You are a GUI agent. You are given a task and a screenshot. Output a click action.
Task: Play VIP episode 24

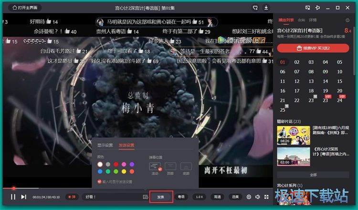coord(339,100)
